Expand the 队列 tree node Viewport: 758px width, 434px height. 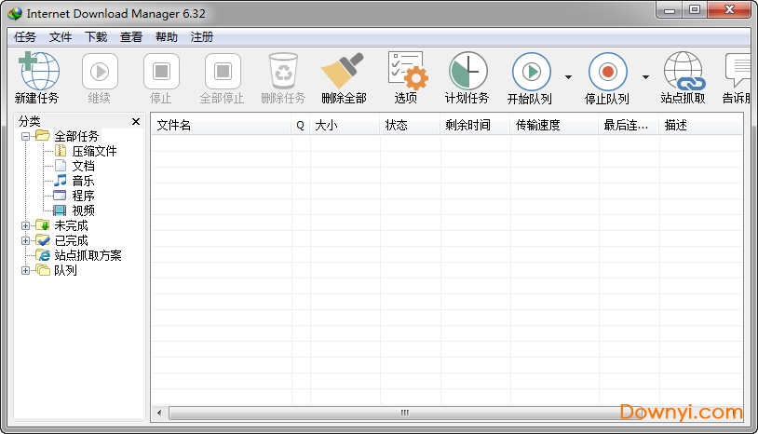pyautogui.click(x=25, y=270)
